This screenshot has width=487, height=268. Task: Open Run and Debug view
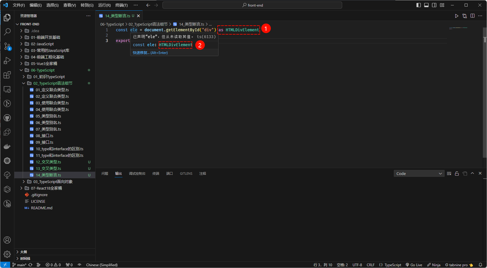pos(7,61)
